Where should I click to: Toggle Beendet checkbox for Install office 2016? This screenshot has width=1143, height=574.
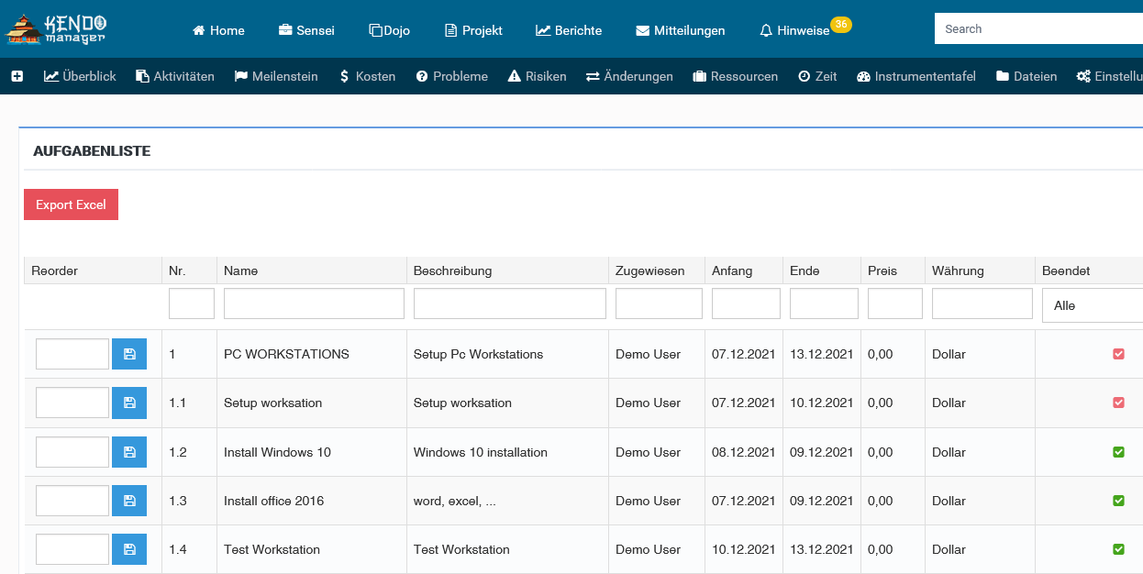tap(1118, 501)
